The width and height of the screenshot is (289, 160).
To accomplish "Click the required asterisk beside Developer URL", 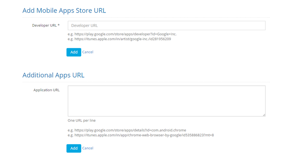I will (x=59, y=26).
